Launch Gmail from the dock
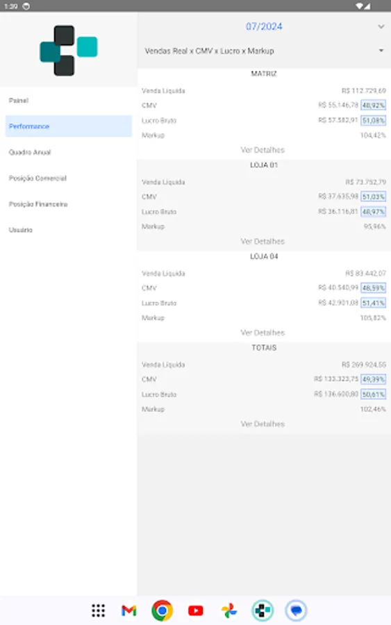This screenshot has width=391, height=625. pyautogui.click(x=128, y=610)
